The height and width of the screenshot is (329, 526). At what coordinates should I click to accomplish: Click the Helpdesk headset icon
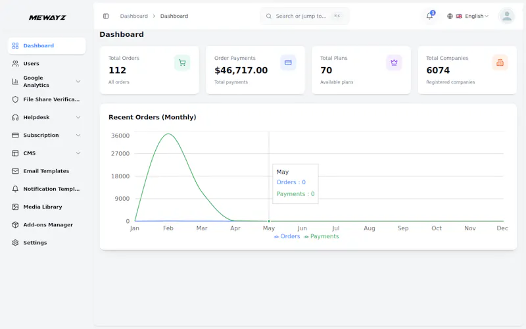coord(15,117)
